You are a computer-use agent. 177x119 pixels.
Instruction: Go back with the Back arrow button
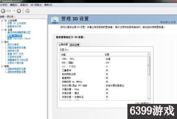coord(3,11)
